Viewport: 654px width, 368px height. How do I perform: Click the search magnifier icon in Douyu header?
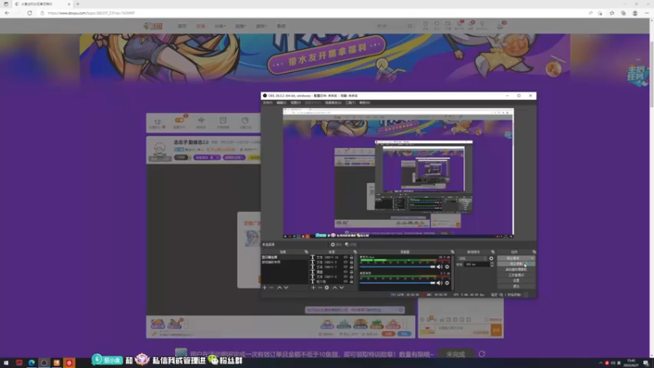pyautogui.click(x=410, y=26)
